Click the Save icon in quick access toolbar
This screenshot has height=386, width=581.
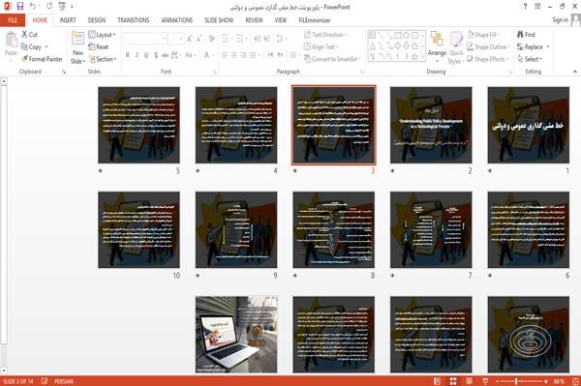click(x=20, y=6)
